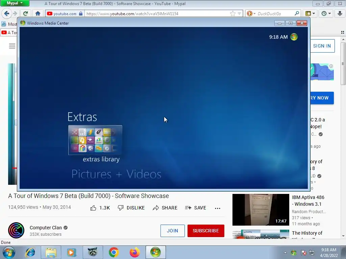This screenshot has height=259, width=346.
Task: Open the Most Visited bookmarks toolbar item
Action: [9, 24]
